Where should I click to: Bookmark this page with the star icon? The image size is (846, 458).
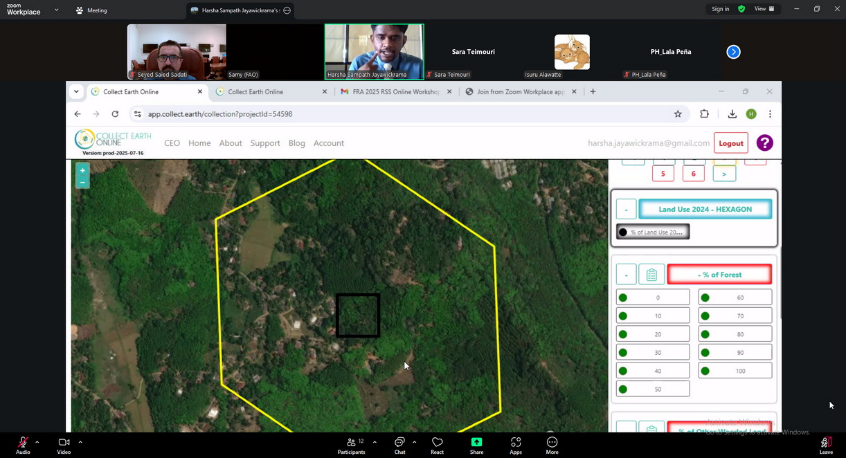678,114
